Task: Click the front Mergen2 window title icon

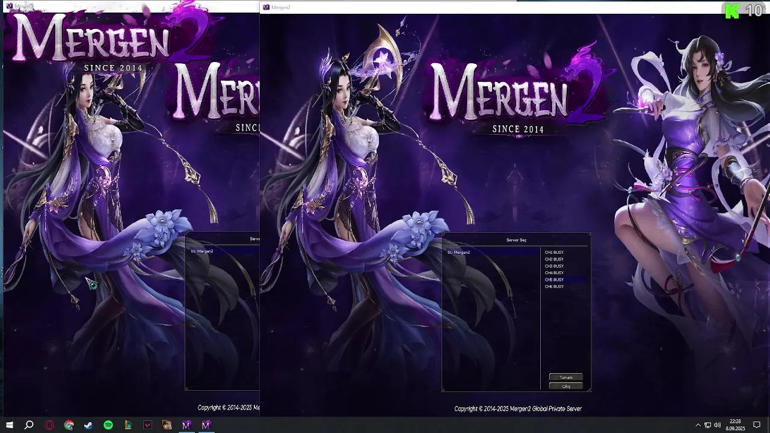Action: tap(266, 7)
